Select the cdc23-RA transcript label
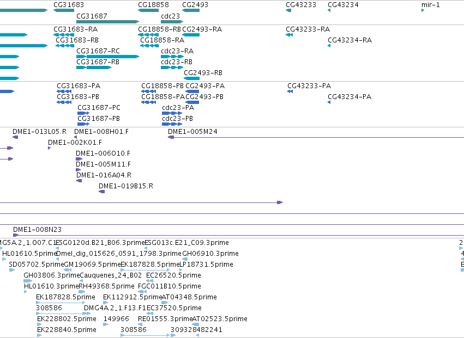 pos(177,51)
